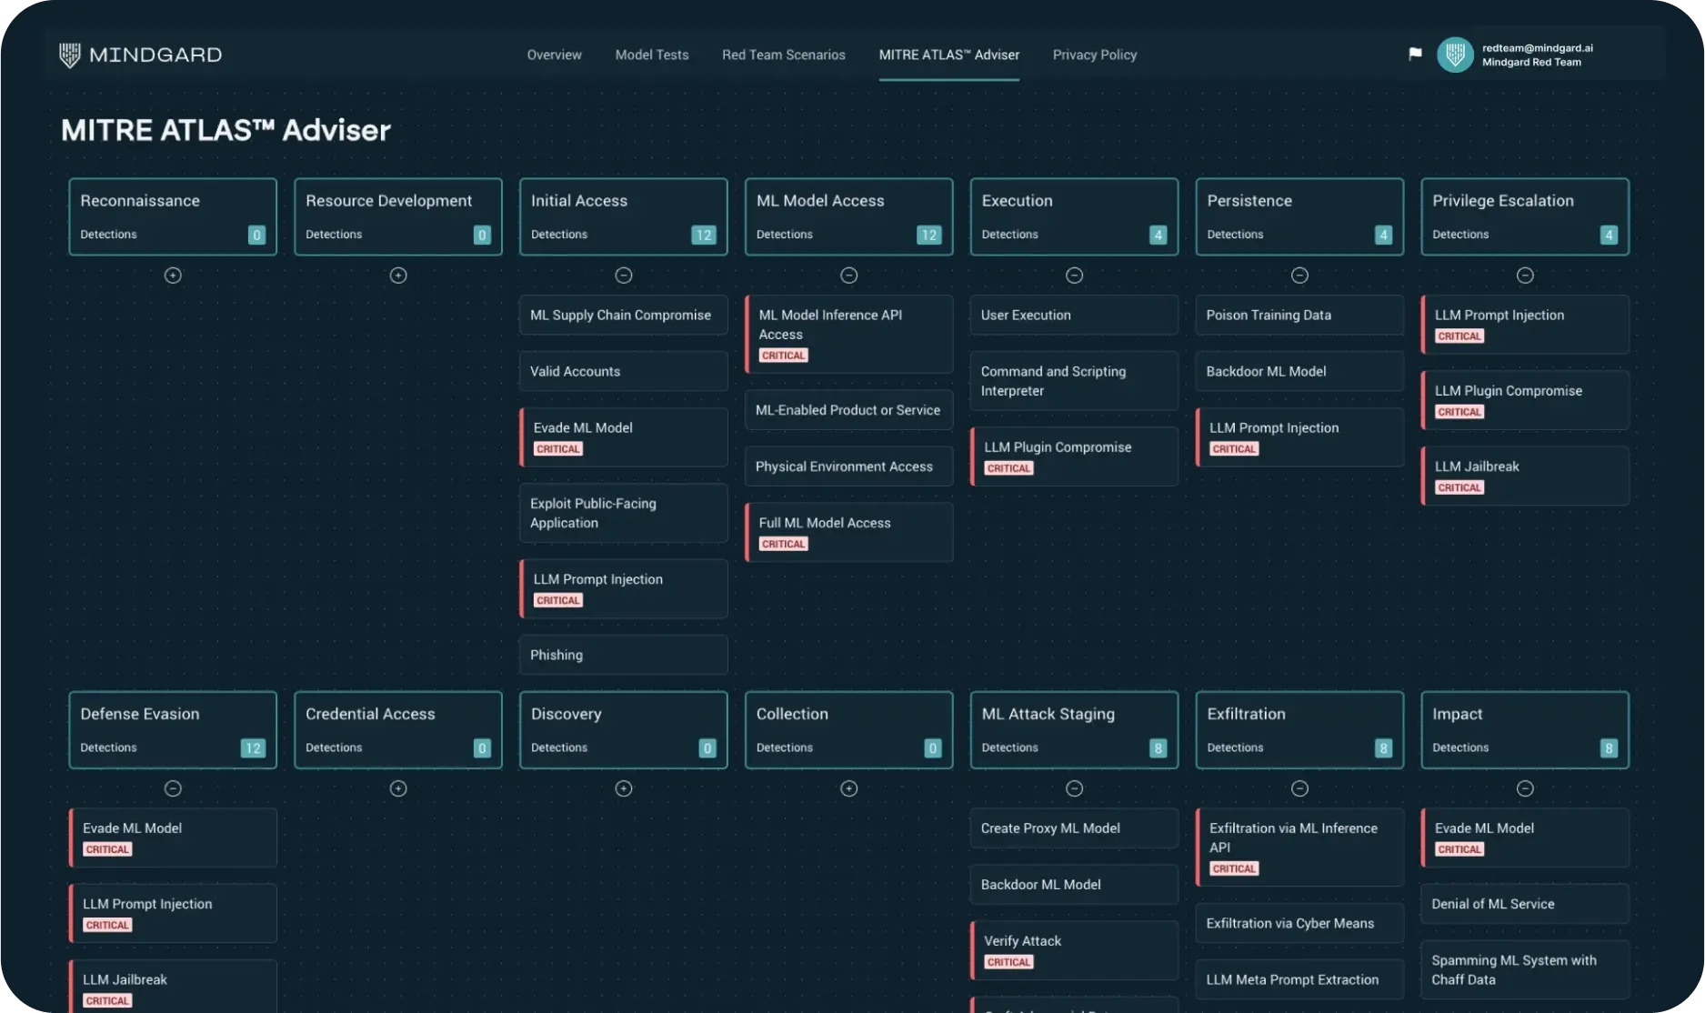Open the Resource Development tactic card
1705x1013 pixels.
click(398, 216)
